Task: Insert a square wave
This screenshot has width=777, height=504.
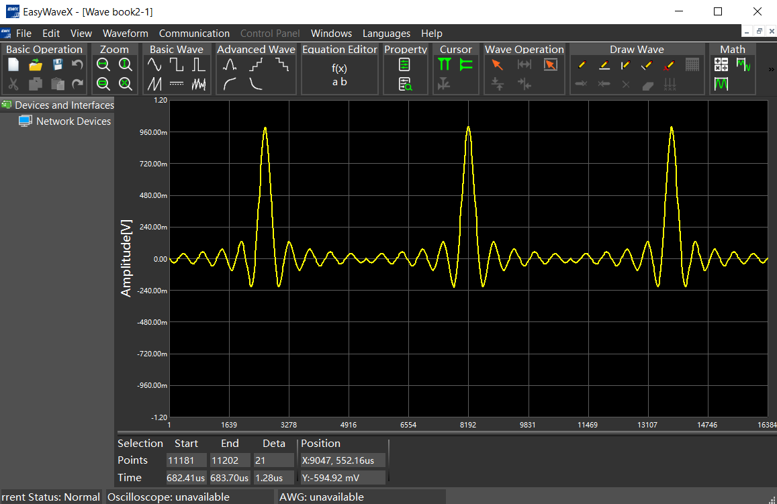Action: [x=177, y=65]
